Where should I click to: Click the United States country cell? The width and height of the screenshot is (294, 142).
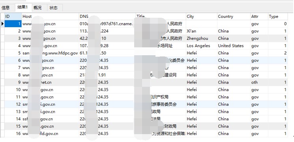pyautogui.click(x=234, y=46)
